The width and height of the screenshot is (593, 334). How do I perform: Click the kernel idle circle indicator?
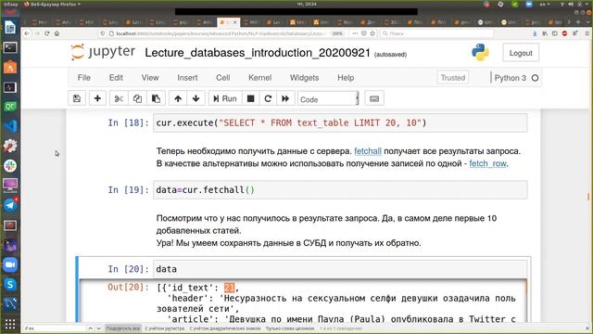point(535,78)
